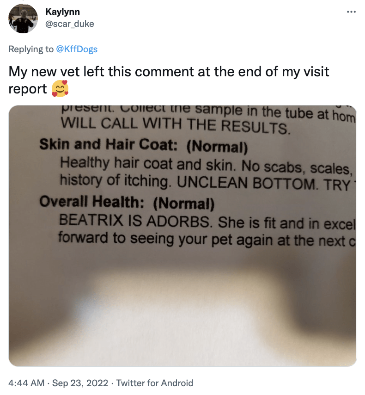Click 'UNCLEAN BOTTOM' text in the photo
This screenshot has height=395, width=365.
[246, 183]
